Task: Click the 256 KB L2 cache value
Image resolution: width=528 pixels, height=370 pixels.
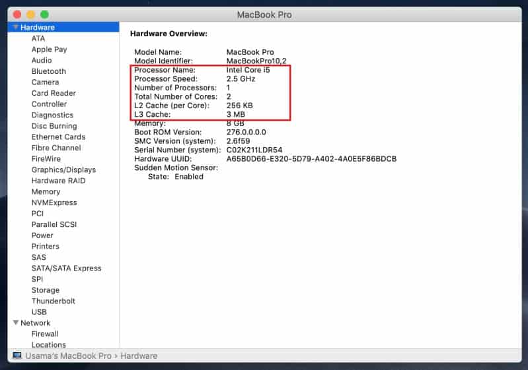Action: (x=239, y=105)
